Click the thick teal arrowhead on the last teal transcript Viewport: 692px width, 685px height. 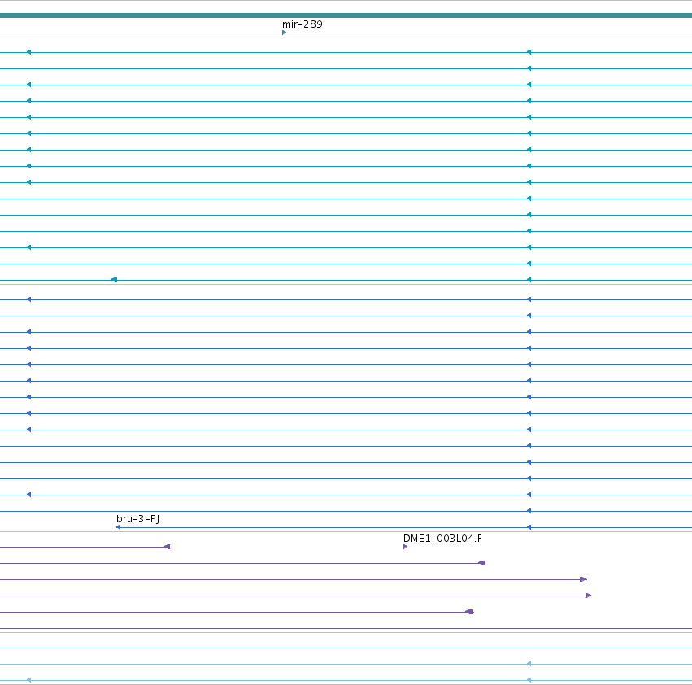tap(114, 280)
